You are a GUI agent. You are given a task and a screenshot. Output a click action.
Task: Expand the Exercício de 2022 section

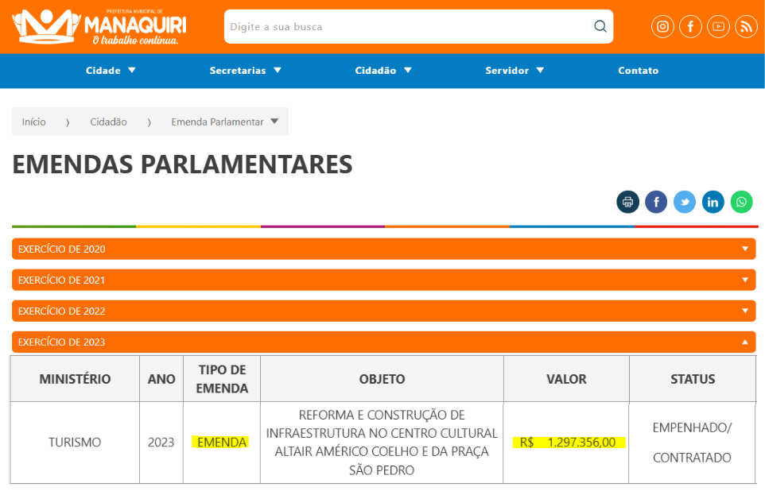click(383, 311)
